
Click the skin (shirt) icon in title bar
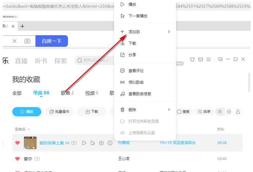[192, 59]
